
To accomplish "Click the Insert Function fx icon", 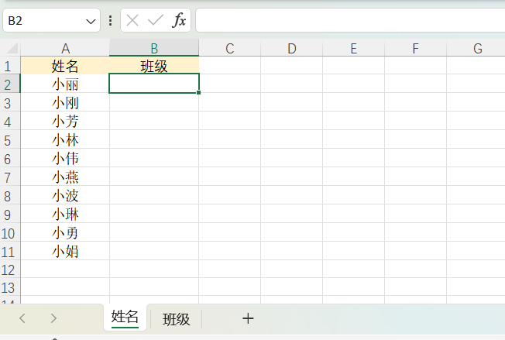I will [x=179, y=21].
